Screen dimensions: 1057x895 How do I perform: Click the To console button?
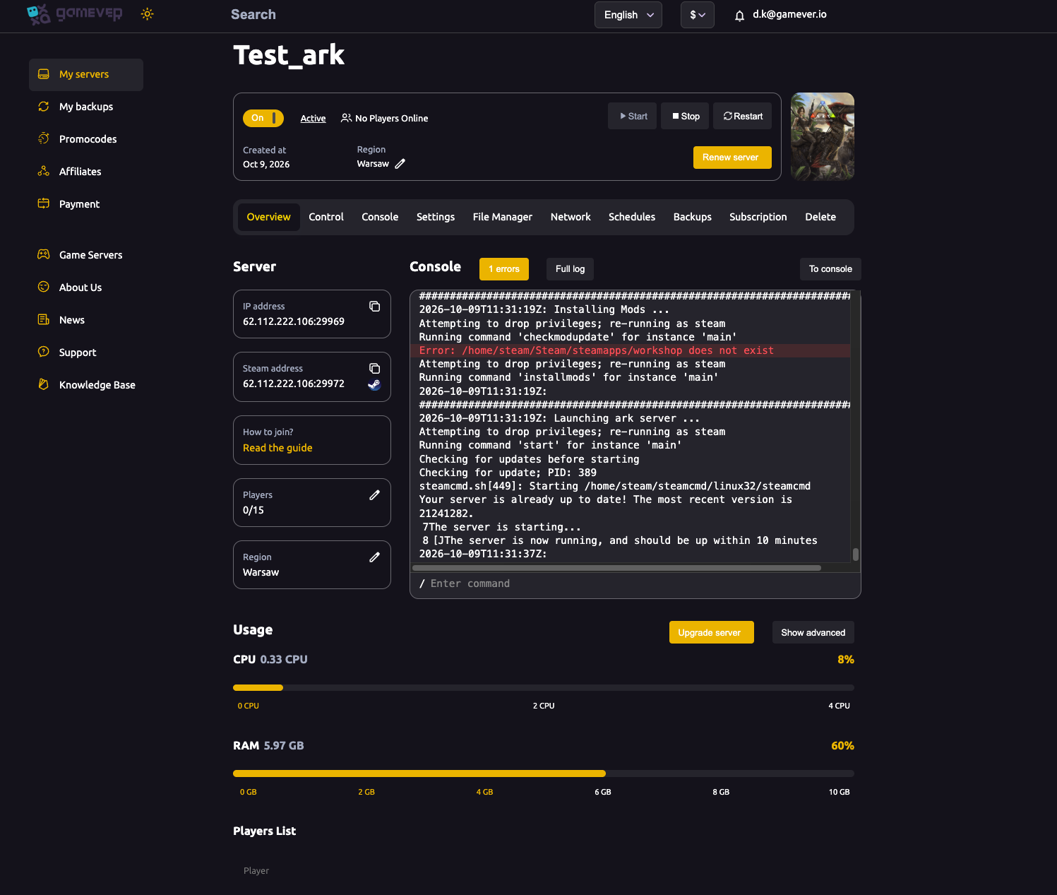coord(830,269)
